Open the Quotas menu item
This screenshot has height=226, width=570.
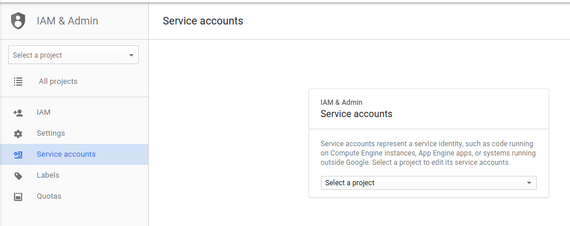[74, 196]
